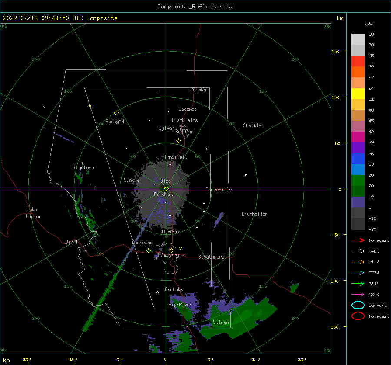Click the RedDeer city label
This screenshot has width=391, height=365.
coord(184,132)
